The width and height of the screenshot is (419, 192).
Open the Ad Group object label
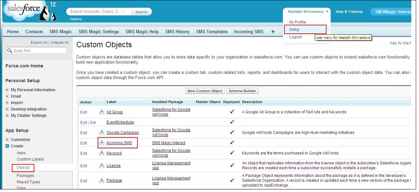(115, 112)
